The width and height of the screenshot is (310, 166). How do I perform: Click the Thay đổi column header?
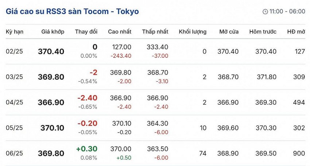[x=86, y=32]
